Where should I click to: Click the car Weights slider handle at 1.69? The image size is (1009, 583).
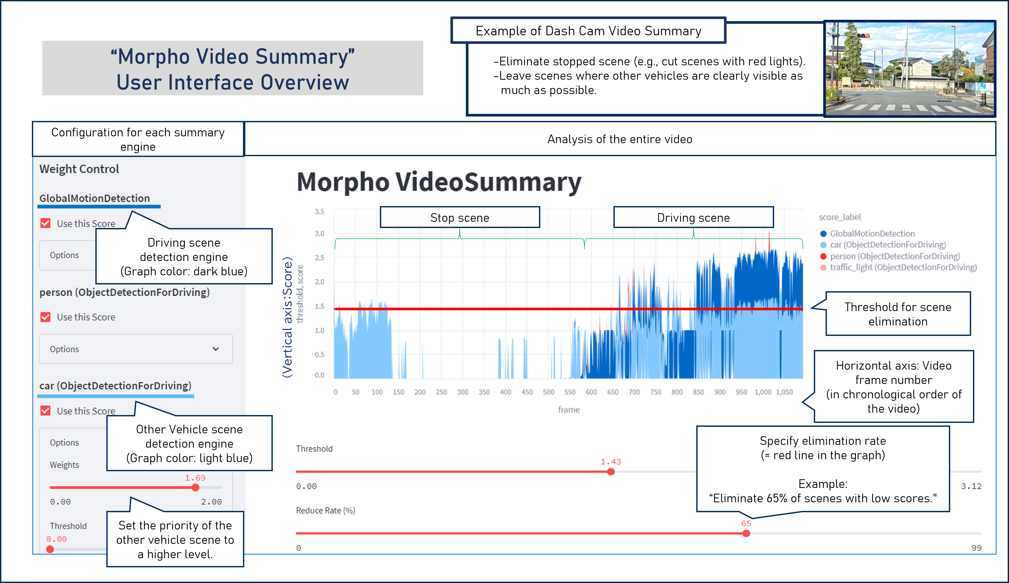click(195, 487)
